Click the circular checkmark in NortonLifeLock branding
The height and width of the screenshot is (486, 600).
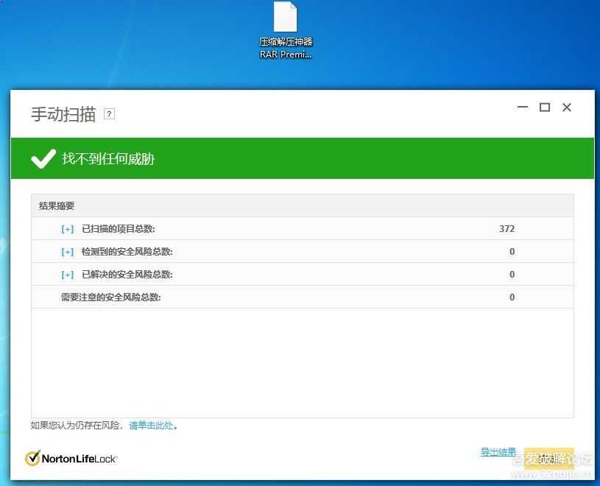pos(33,457)
